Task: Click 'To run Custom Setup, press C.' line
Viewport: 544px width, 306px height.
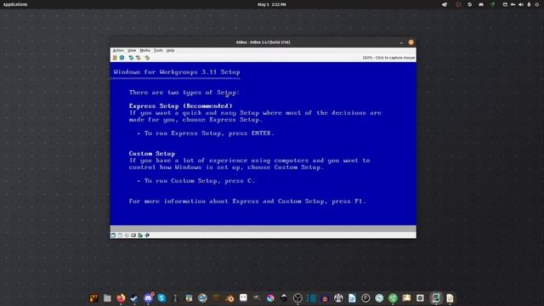Action: point(200,181)
